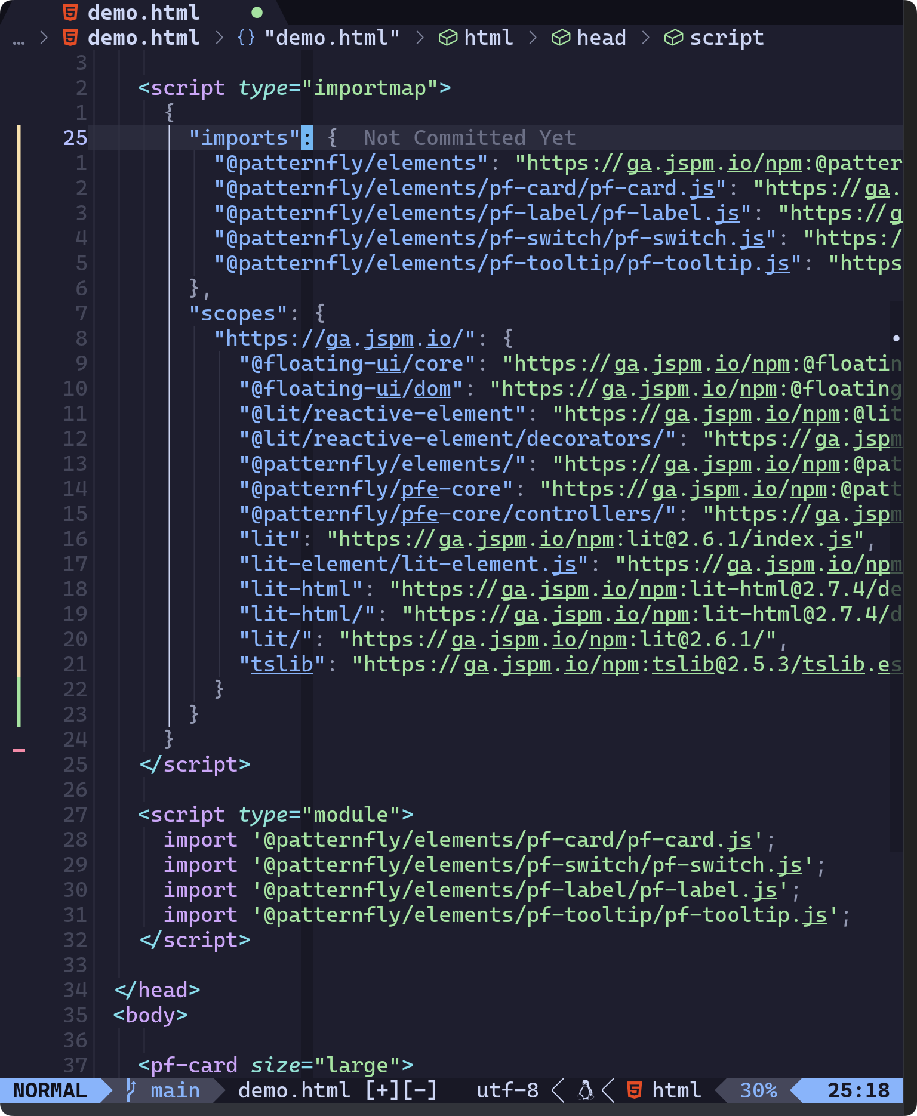Viewport: 917px width, 1116px height.
Task: Select the script breadcrumb segment
Action: [727, 38]
